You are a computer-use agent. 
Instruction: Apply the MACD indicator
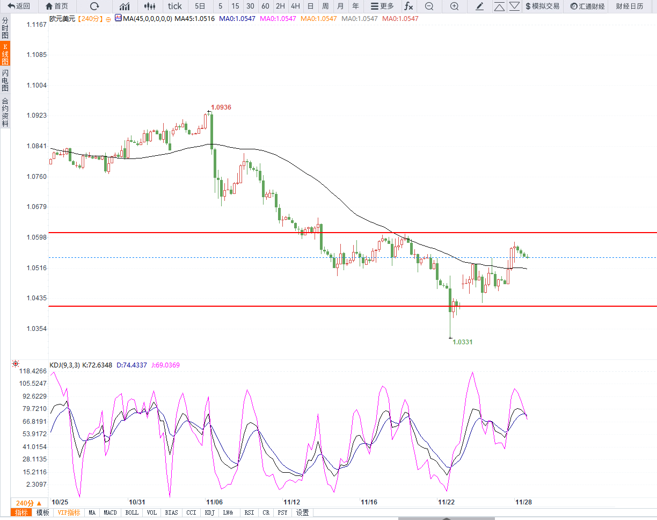111,512
